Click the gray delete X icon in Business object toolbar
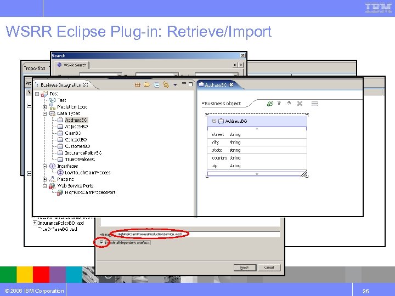 [300, 103]
